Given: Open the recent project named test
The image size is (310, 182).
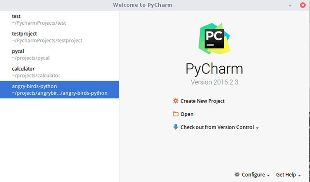Looking at the screenshot, I should tap(60, 19).
